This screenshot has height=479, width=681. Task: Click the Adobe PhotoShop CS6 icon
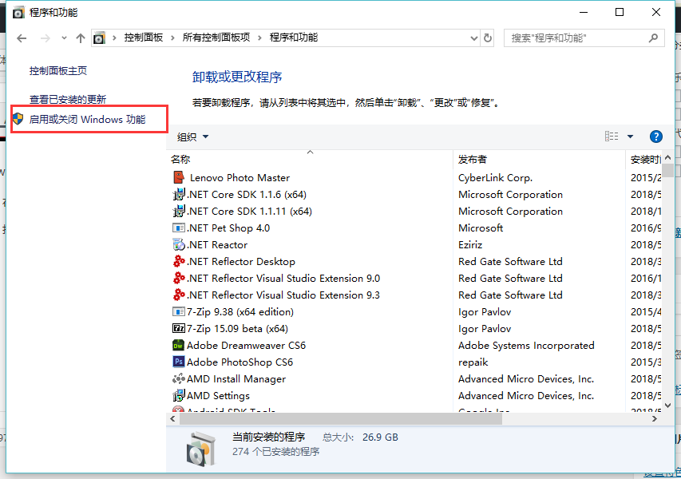(x=179, y=362)
